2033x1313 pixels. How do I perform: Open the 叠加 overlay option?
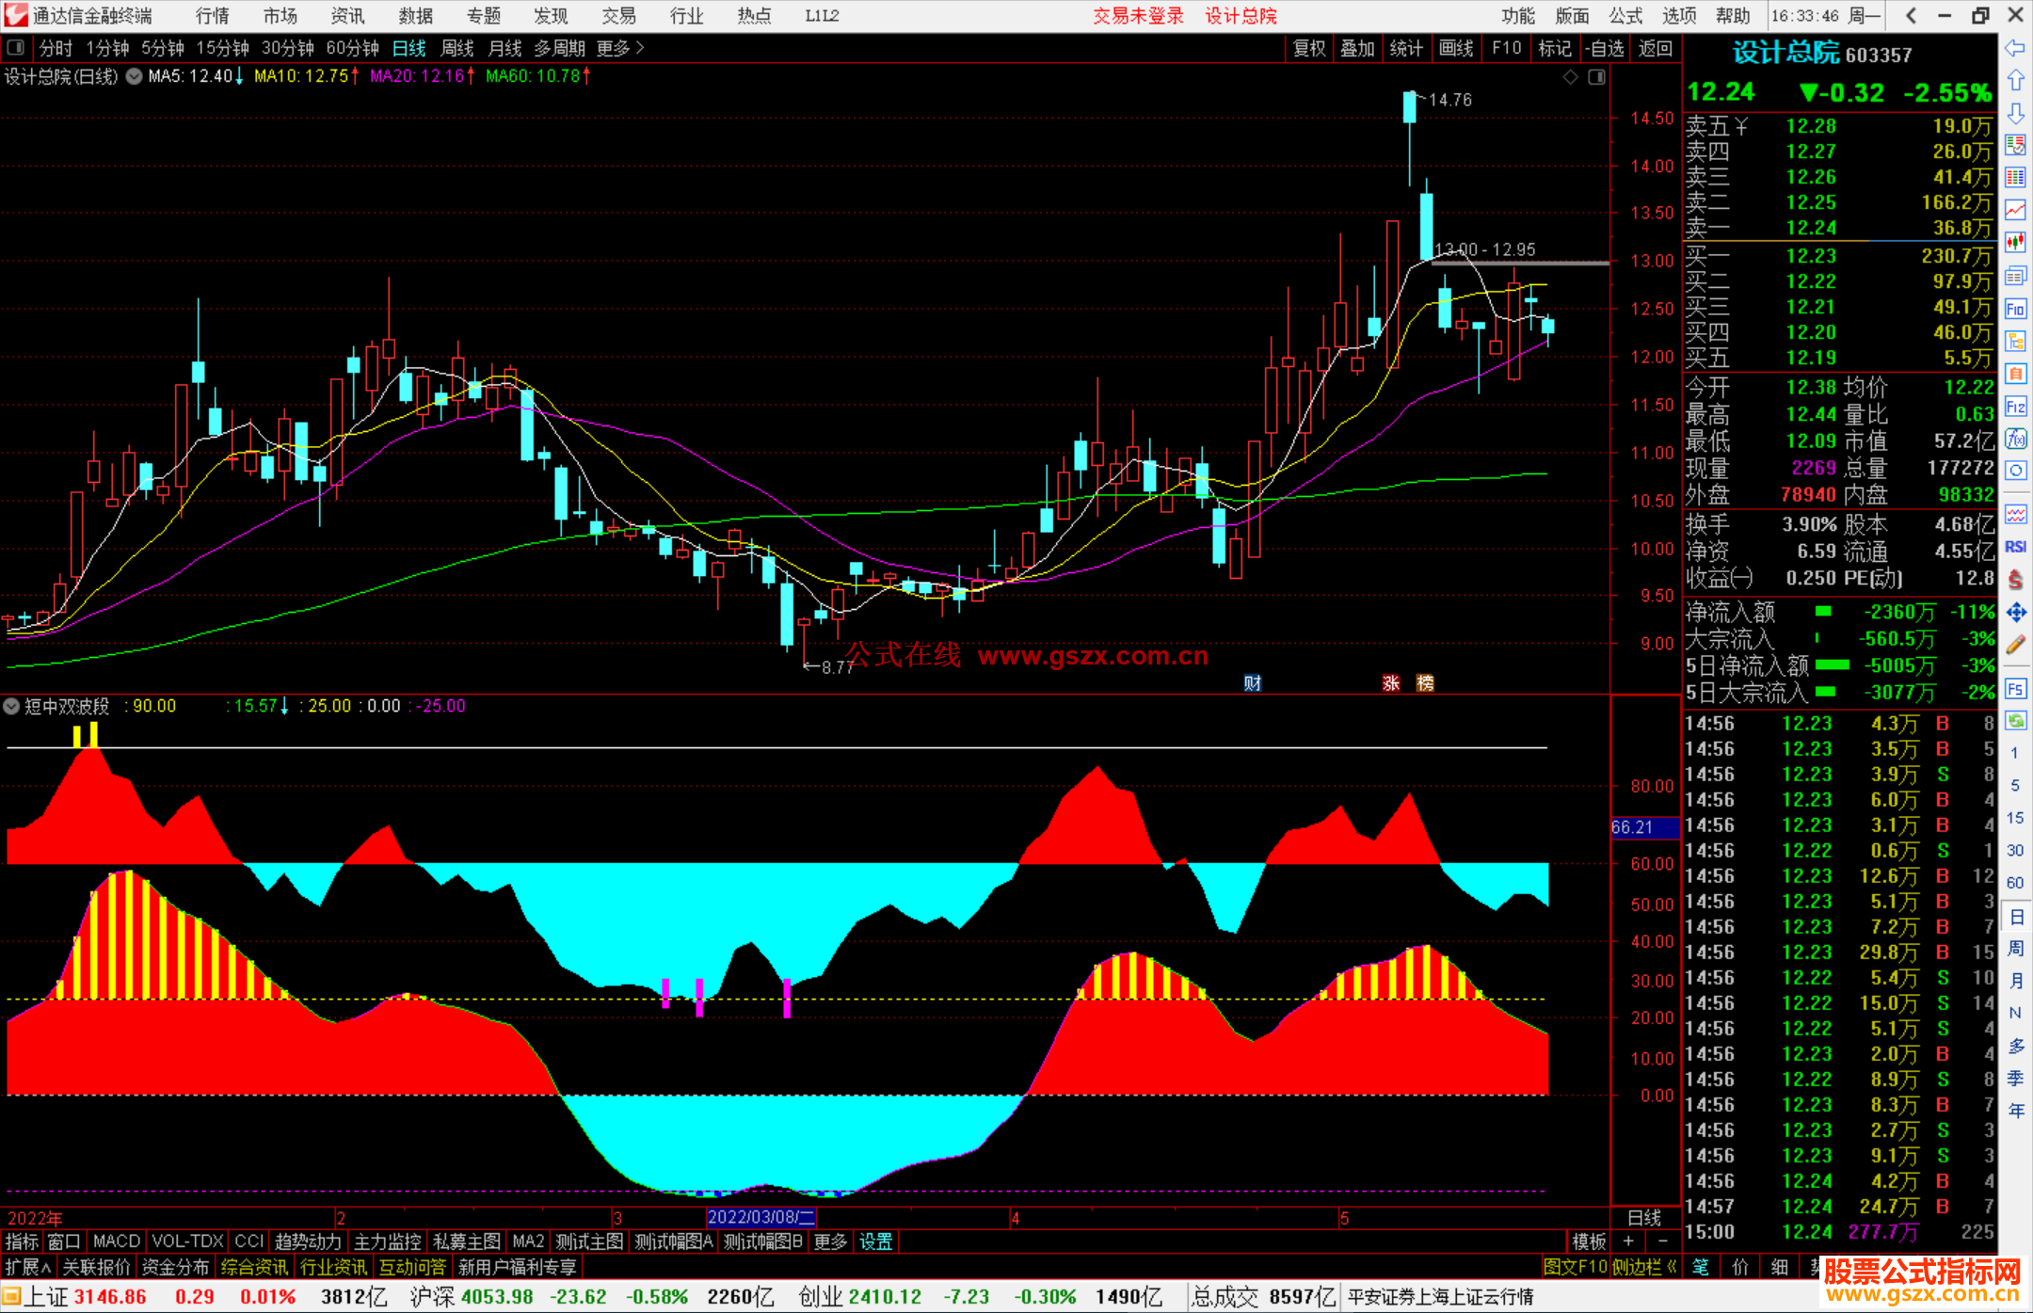pos(1357,48)
